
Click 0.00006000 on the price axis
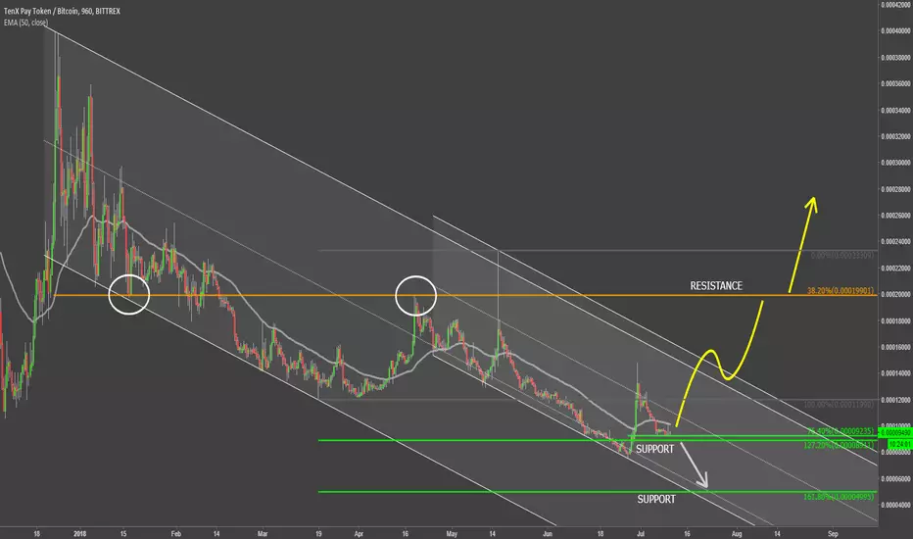(895, 479)
